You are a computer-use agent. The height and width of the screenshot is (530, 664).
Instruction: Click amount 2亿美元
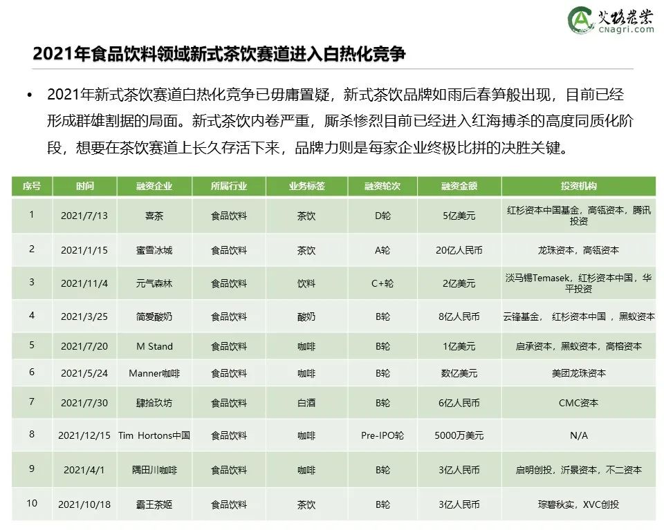[459, 283]
